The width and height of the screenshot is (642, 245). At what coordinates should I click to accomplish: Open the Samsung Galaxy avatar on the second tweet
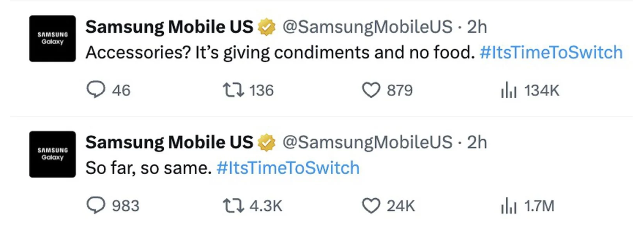coord(53,154)
